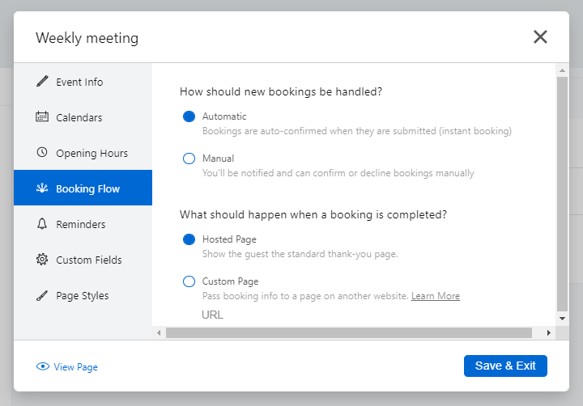Close the Weekly meeting dialog
Image resolution: width=583 pixels, height=406 pixels.
540,36
